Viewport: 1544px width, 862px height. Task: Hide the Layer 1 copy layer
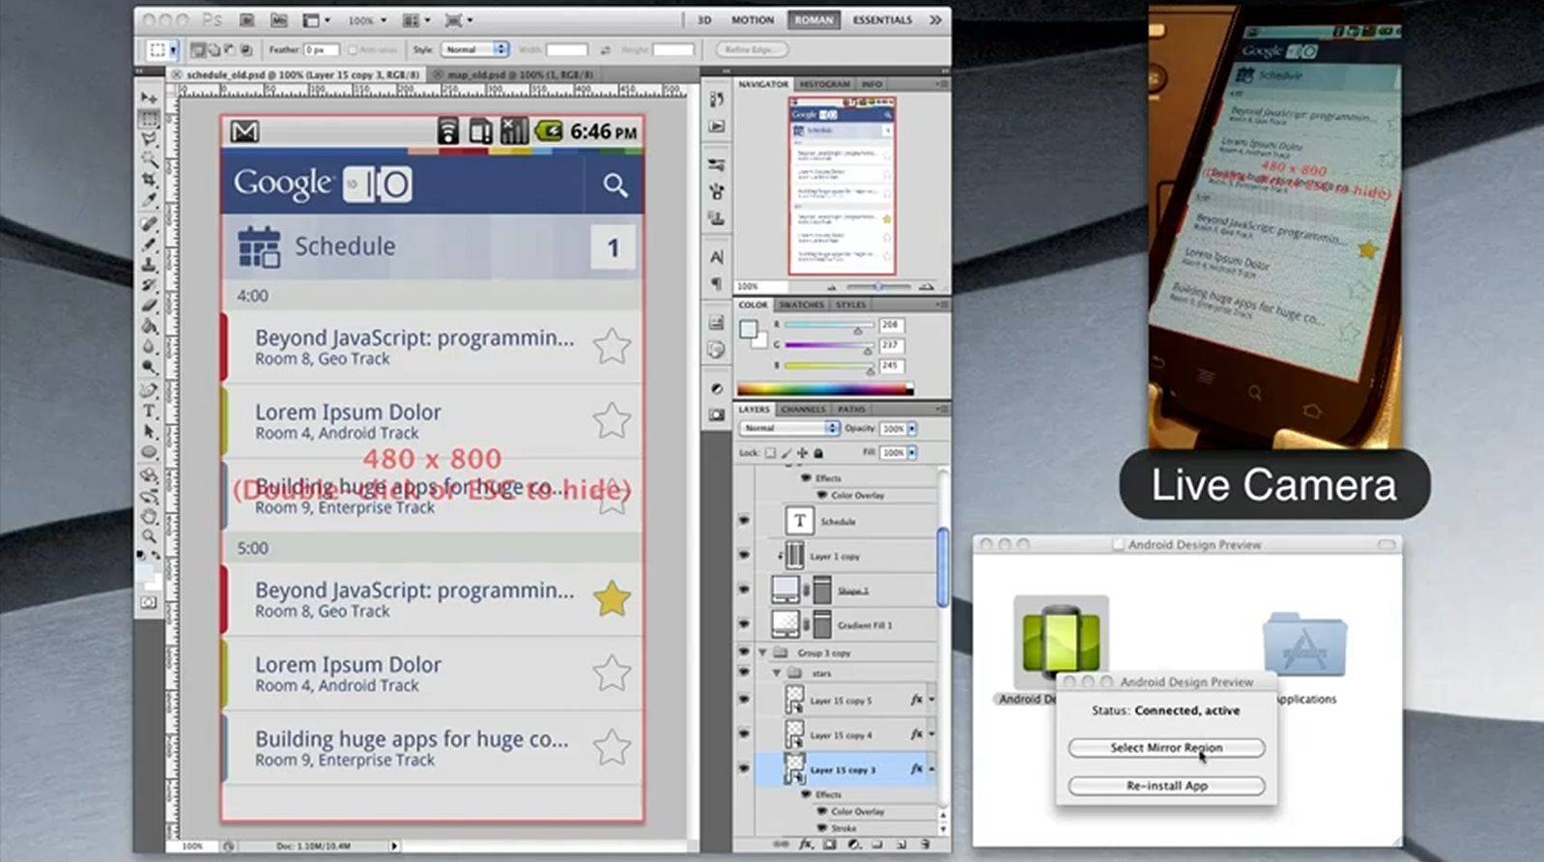(744, 556)
